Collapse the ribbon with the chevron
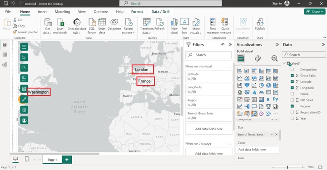The image size is (327, 170). point(324,38)
